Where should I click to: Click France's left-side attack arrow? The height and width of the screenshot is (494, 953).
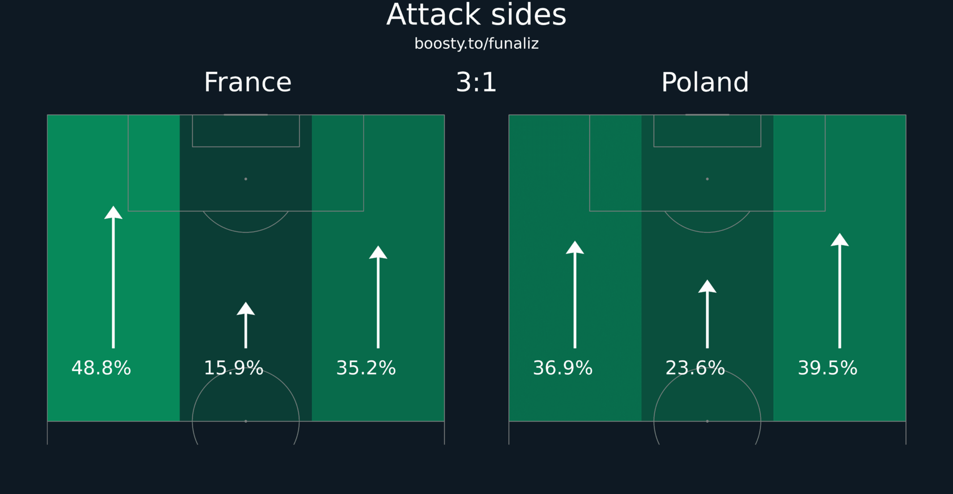coord(113,277)
